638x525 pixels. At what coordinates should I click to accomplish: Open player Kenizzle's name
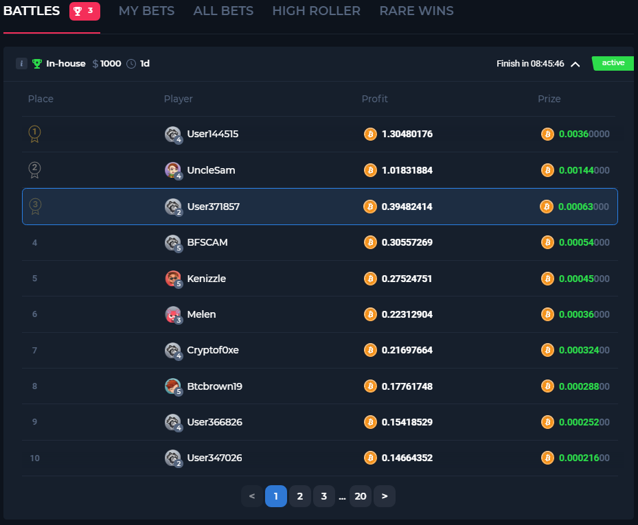click(206, 279)
